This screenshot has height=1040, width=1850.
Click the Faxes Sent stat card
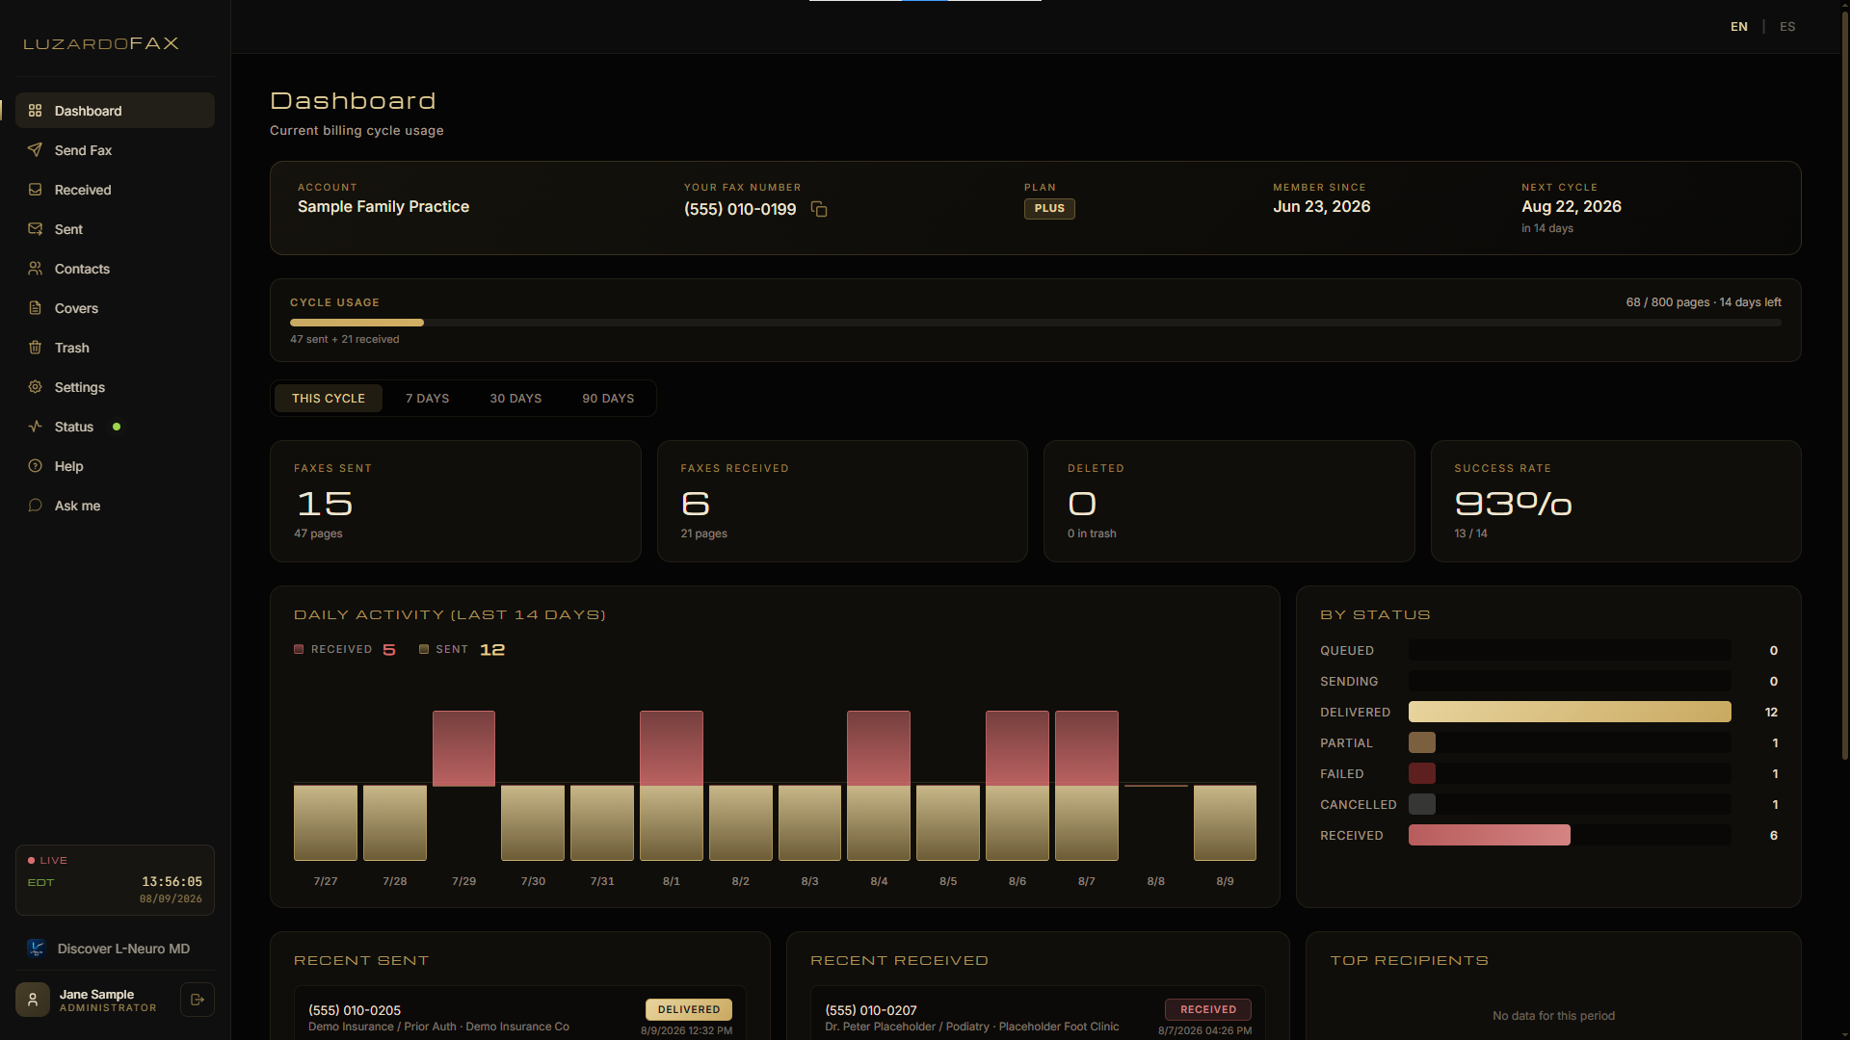(456, 502)
